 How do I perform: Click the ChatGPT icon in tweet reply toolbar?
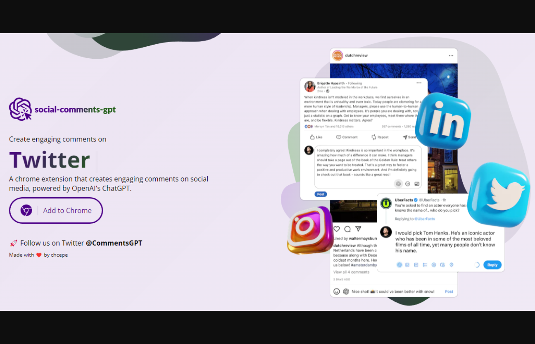click(399, 265)
